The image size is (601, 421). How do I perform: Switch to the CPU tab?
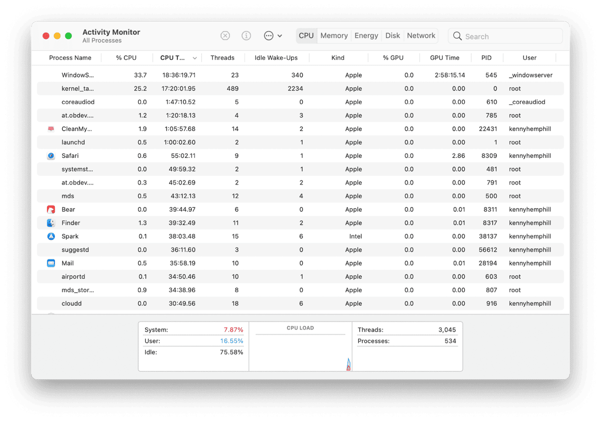tap(306, 36)
